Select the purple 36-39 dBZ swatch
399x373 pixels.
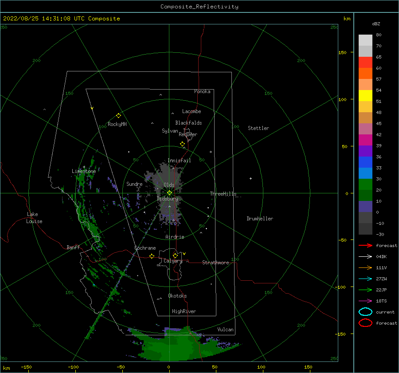[x=365, y=151]
